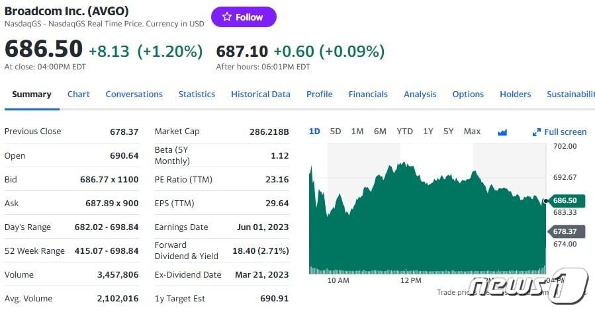Select the Financials tab
The height and width of the screenshot is (312, 595).
pyautogui.click(x=368, y=94)
